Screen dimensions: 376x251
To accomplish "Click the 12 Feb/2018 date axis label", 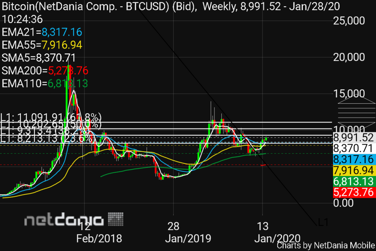I will pos(99,232).
